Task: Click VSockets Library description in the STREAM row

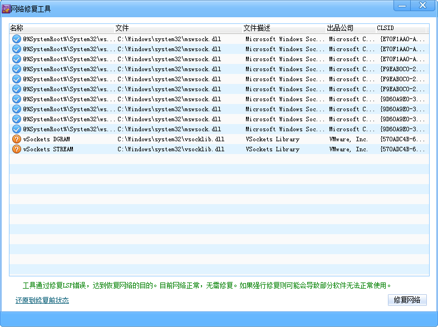Action: coord(272,149)
